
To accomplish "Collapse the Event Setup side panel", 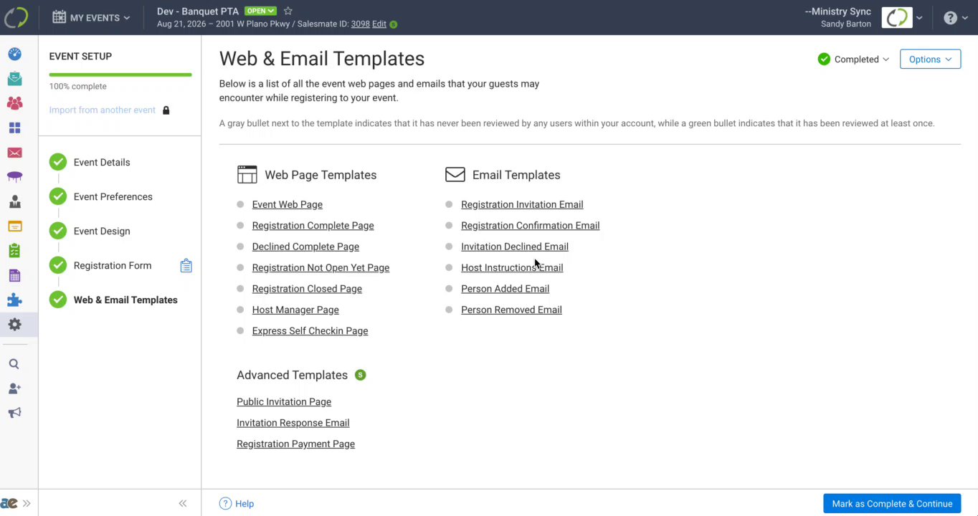I will click(x=183, y=504).
